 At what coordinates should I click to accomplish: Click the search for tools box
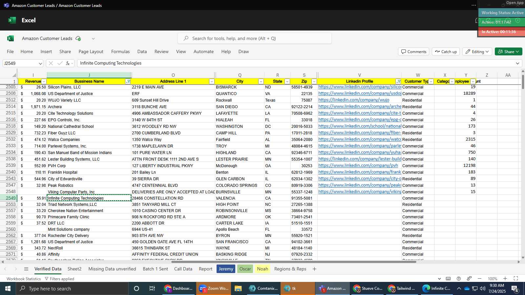(x=255, y=39)
